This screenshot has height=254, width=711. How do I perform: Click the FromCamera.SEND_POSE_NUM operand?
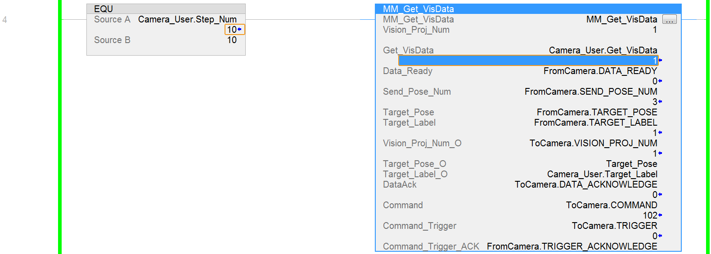coord(590,92)
